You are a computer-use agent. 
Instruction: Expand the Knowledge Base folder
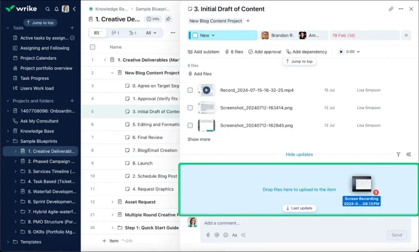(x=8, y=131)
